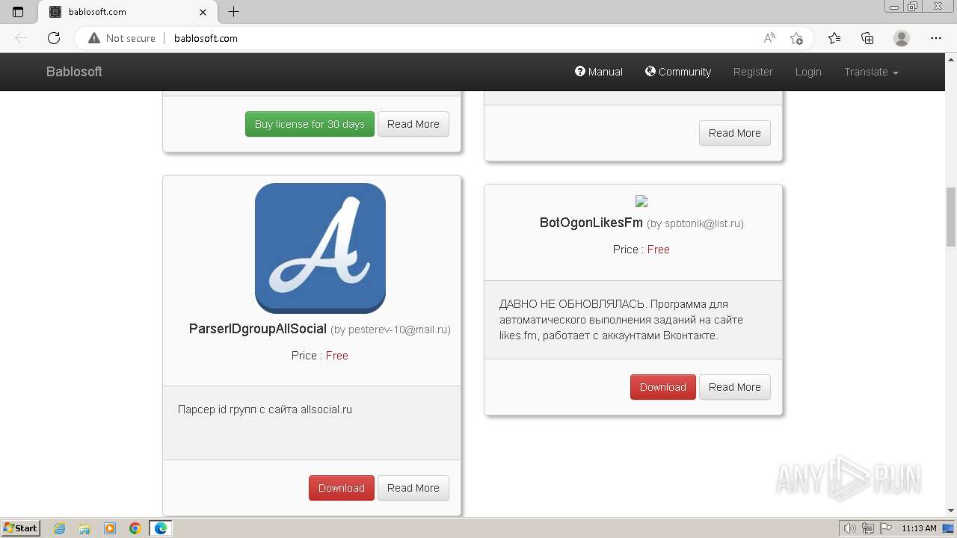The image size is (957, 538).
Task: Expand the Translate dropdown
Action: tap(871, 72)
